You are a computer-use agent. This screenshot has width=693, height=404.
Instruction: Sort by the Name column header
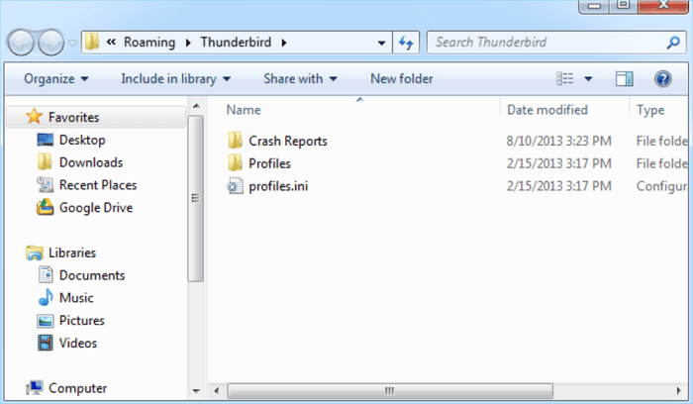[x=244, y=110]
